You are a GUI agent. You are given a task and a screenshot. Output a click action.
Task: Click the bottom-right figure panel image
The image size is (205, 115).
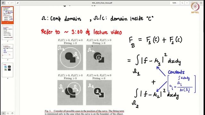click(99, 93)
